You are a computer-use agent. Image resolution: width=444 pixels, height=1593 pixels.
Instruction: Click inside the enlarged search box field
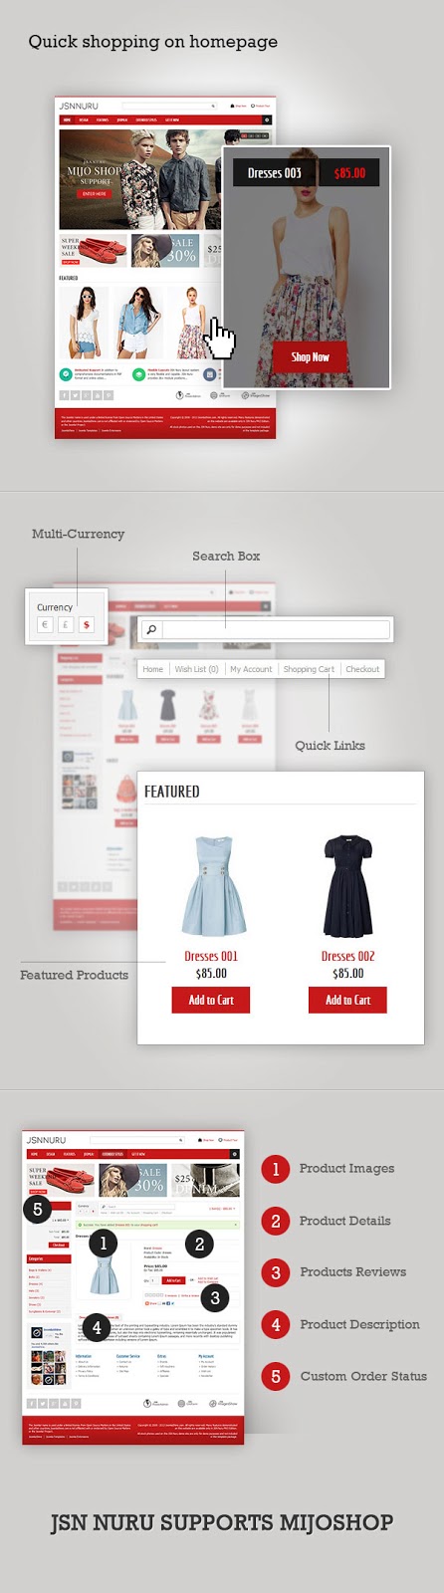click(x=276, y=629)
